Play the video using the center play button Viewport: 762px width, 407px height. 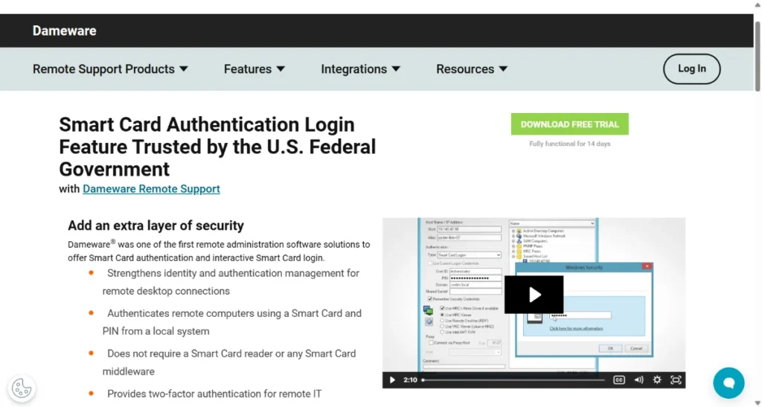[x=534, y=295]
